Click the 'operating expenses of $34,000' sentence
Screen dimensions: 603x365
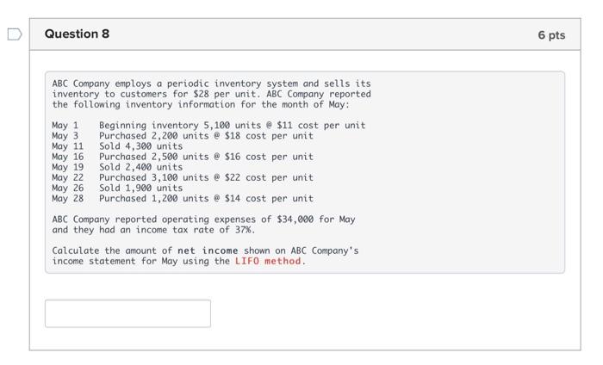(x=204, y=220)
